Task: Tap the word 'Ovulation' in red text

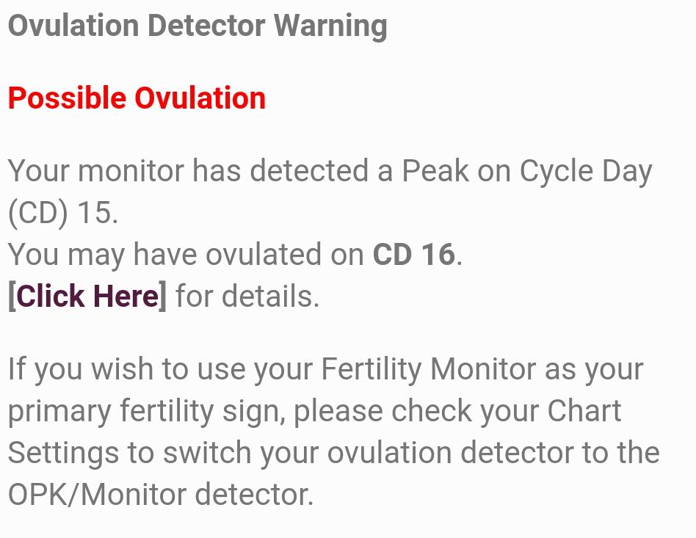Action: (200, 98)
